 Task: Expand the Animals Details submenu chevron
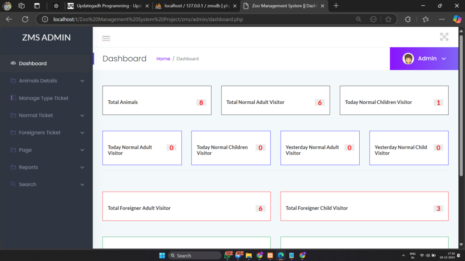point(82,81)
